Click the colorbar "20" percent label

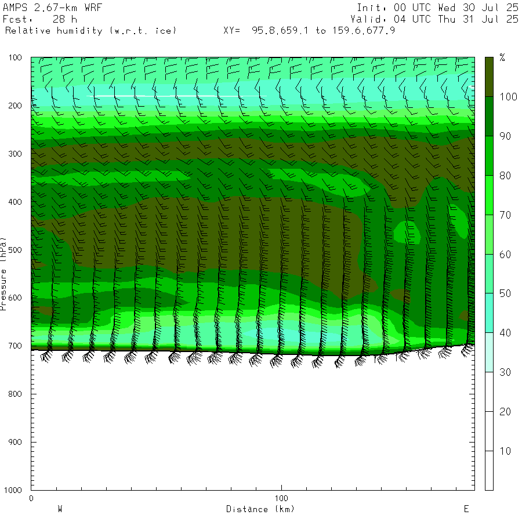(505, 412)
